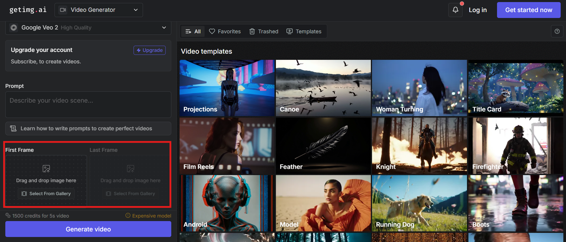The height and width of the screenshot is (242, 566).
Task: Click the 1500 credits for 5s video text
Action: (41, 216)
